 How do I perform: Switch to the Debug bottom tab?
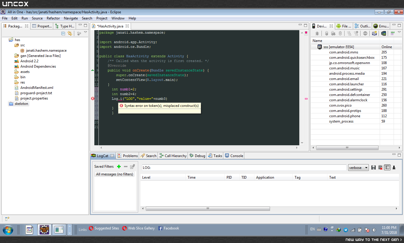pos(197,156)
